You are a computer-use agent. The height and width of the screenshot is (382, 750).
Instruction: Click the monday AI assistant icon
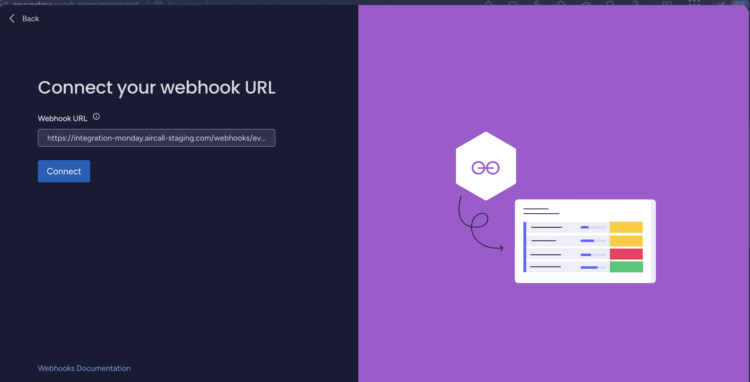[x=587, y=4]
